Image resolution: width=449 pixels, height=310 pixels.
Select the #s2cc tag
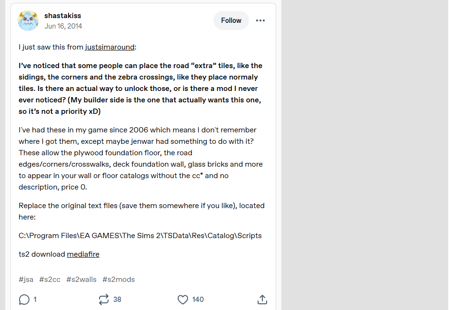coord(50,280)
